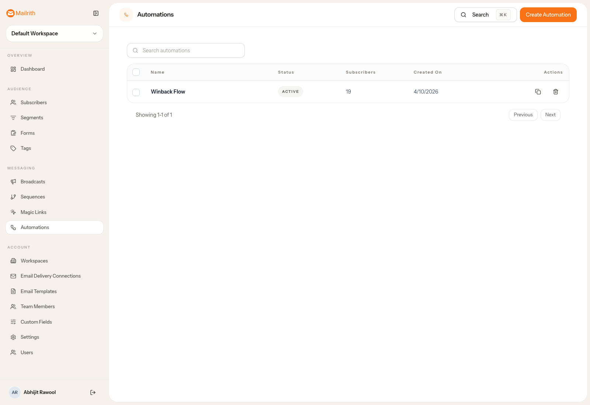Screen dimensions: 590x405
Task: Open Settings via gear icon
Action: (x=14, y=337)
